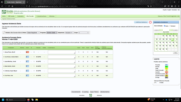Viewport: 181px width, 102px height.
Task: Click the red stop hand icon beside Confirmar Asistencia
Action: [x=150, y=22]
